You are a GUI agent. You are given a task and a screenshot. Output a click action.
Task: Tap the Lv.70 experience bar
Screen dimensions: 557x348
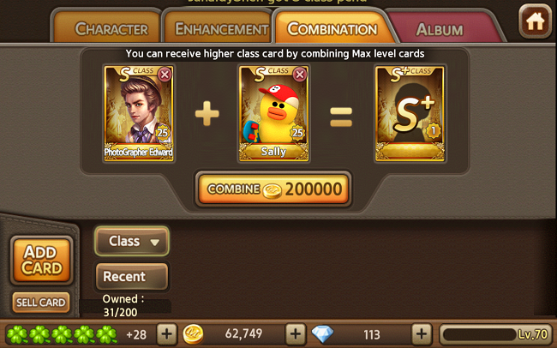pyautogui.click(x=495, y=334)
